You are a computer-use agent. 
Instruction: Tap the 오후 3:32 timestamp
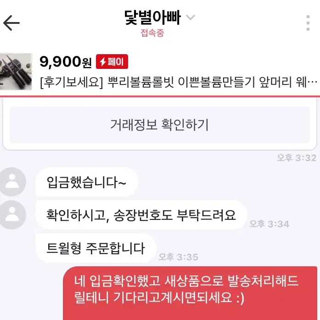[x=297, y=158]
